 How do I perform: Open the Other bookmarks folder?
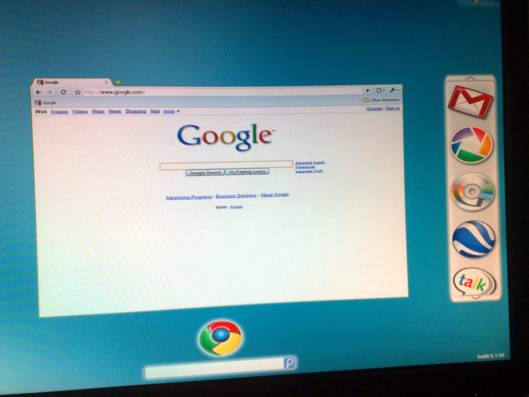(381, 100)
